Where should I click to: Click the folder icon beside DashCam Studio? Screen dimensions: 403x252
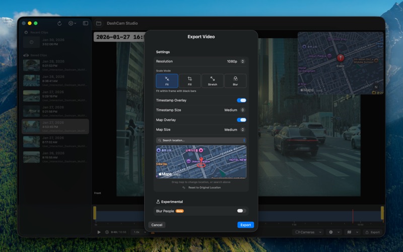click(99, 23)
